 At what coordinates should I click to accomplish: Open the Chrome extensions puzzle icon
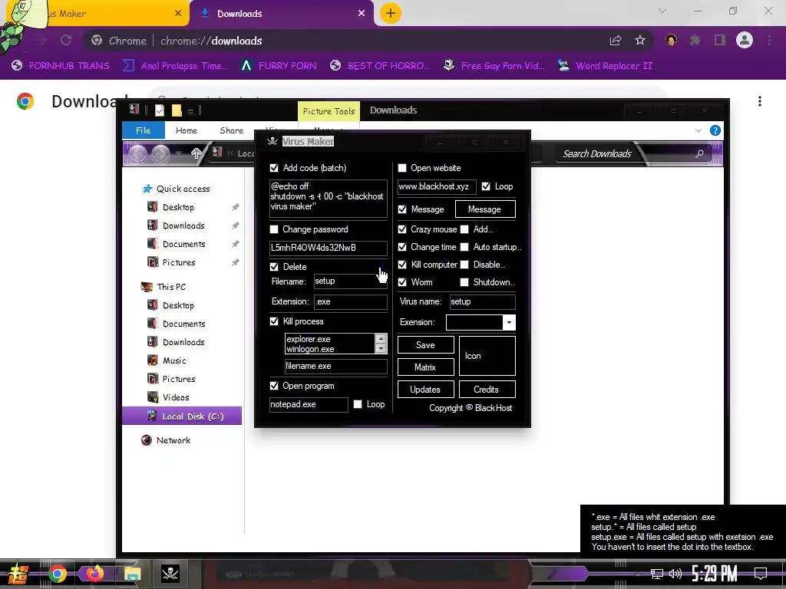coord(695,41)
